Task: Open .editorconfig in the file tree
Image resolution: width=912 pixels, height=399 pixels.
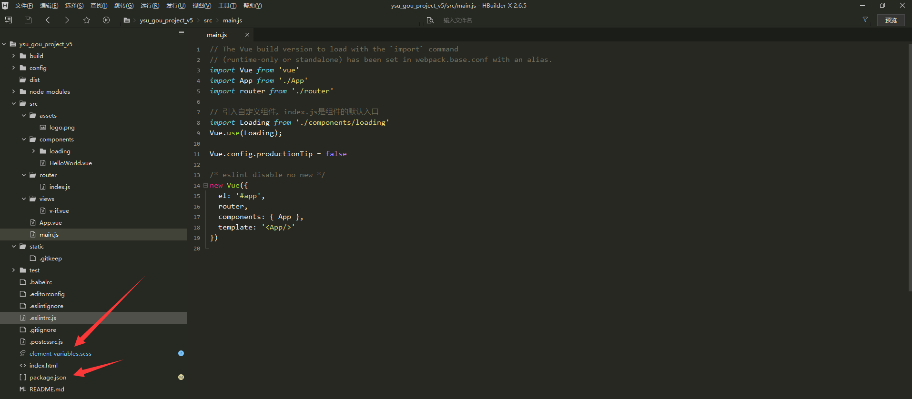Action: click(x=47, y=294)
